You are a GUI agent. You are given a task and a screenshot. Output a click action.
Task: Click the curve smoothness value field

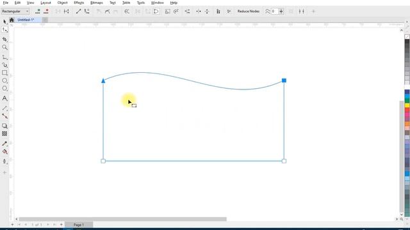point(275,11)
